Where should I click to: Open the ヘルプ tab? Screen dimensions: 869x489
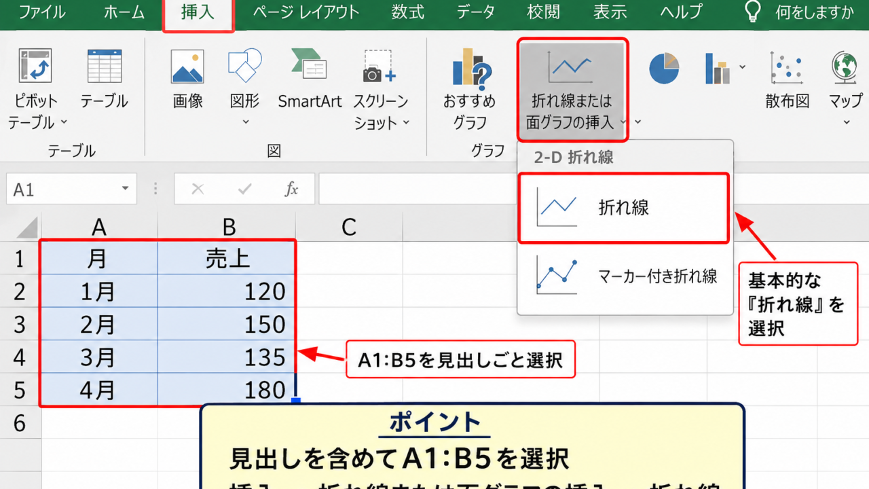point(681,12)
